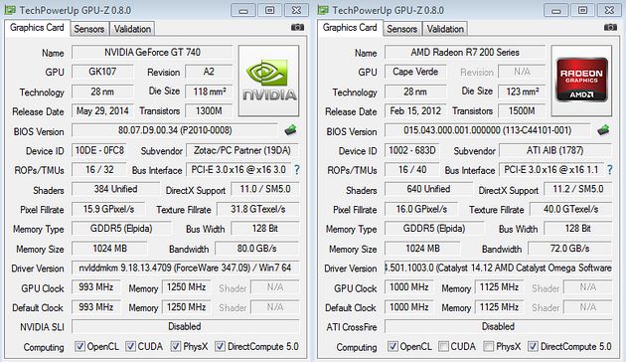
Task: Click the Release Date value Feb 15, 2012
Action: coord(415,110)
